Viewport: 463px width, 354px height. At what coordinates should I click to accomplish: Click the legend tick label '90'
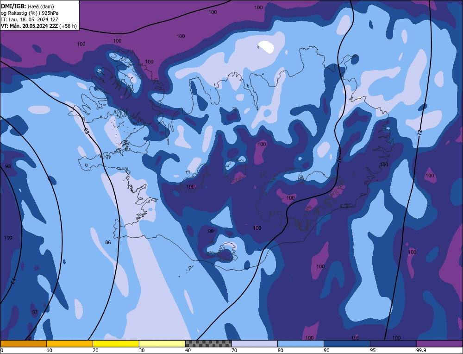(326, 350)
